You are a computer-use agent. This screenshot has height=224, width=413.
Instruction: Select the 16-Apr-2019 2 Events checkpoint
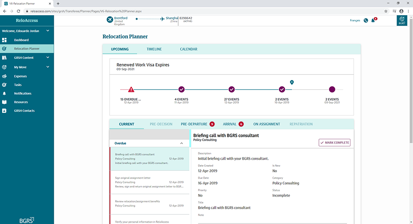282,89
